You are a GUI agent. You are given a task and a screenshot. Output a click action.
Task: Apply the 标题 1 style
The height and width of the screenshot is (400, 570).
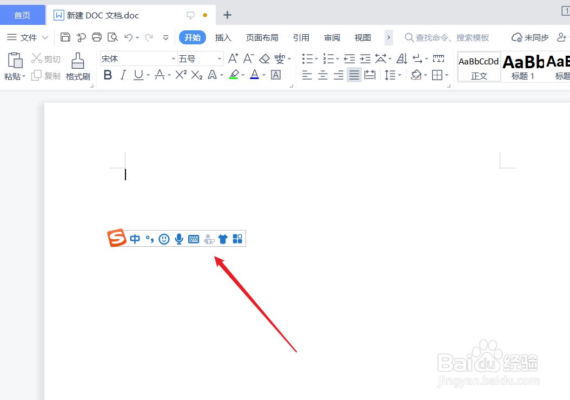pos(523,67)
